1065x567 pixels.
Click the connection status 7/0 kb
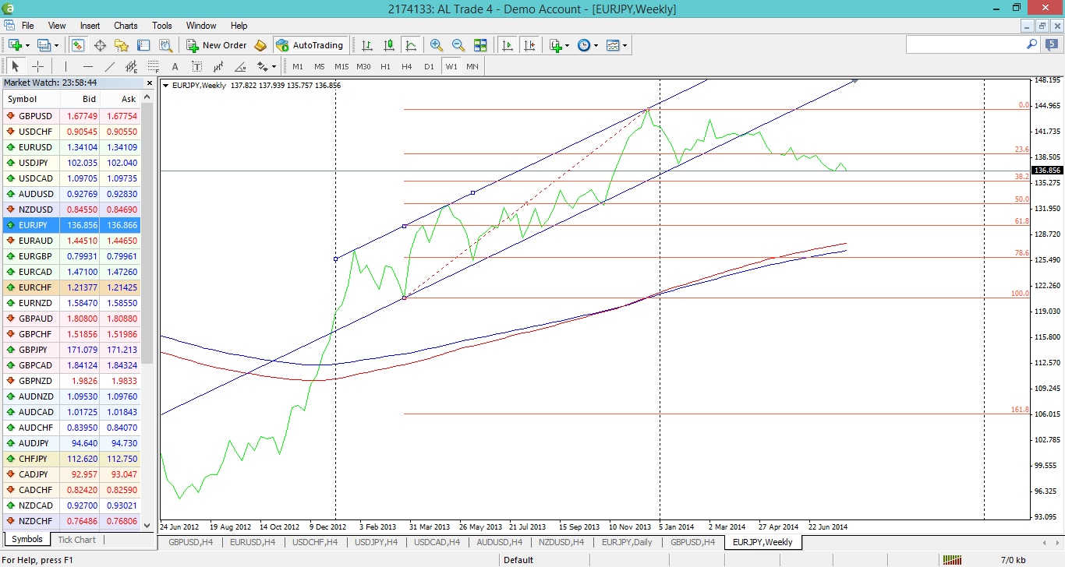point(1013,560)
